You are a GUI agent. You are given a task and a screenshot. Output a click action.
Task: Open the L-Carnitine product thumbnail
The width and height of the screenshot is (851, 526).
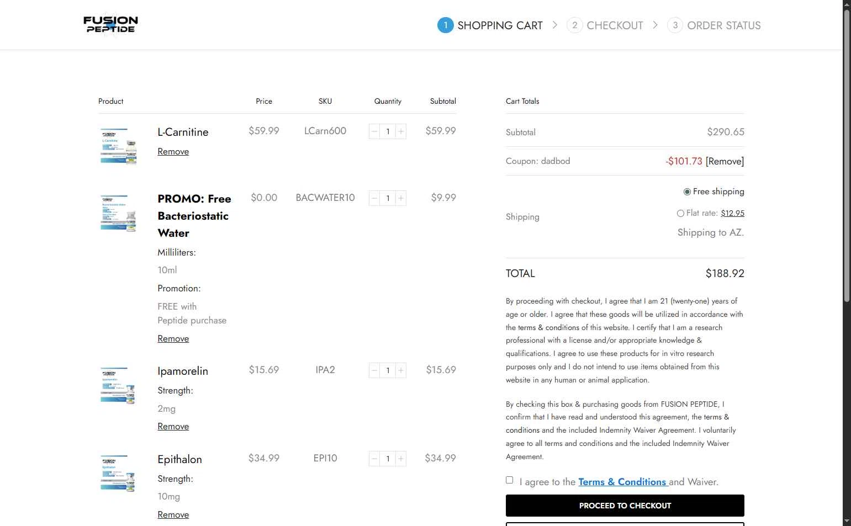(118, 146)
